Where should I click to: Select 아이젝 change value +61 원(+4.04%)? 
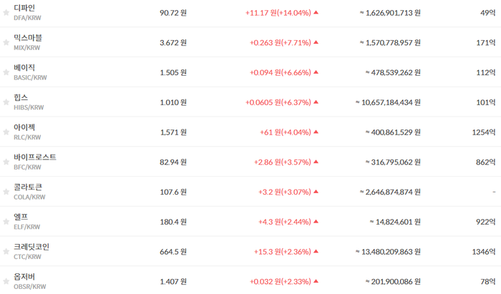[x=286, y=132]
